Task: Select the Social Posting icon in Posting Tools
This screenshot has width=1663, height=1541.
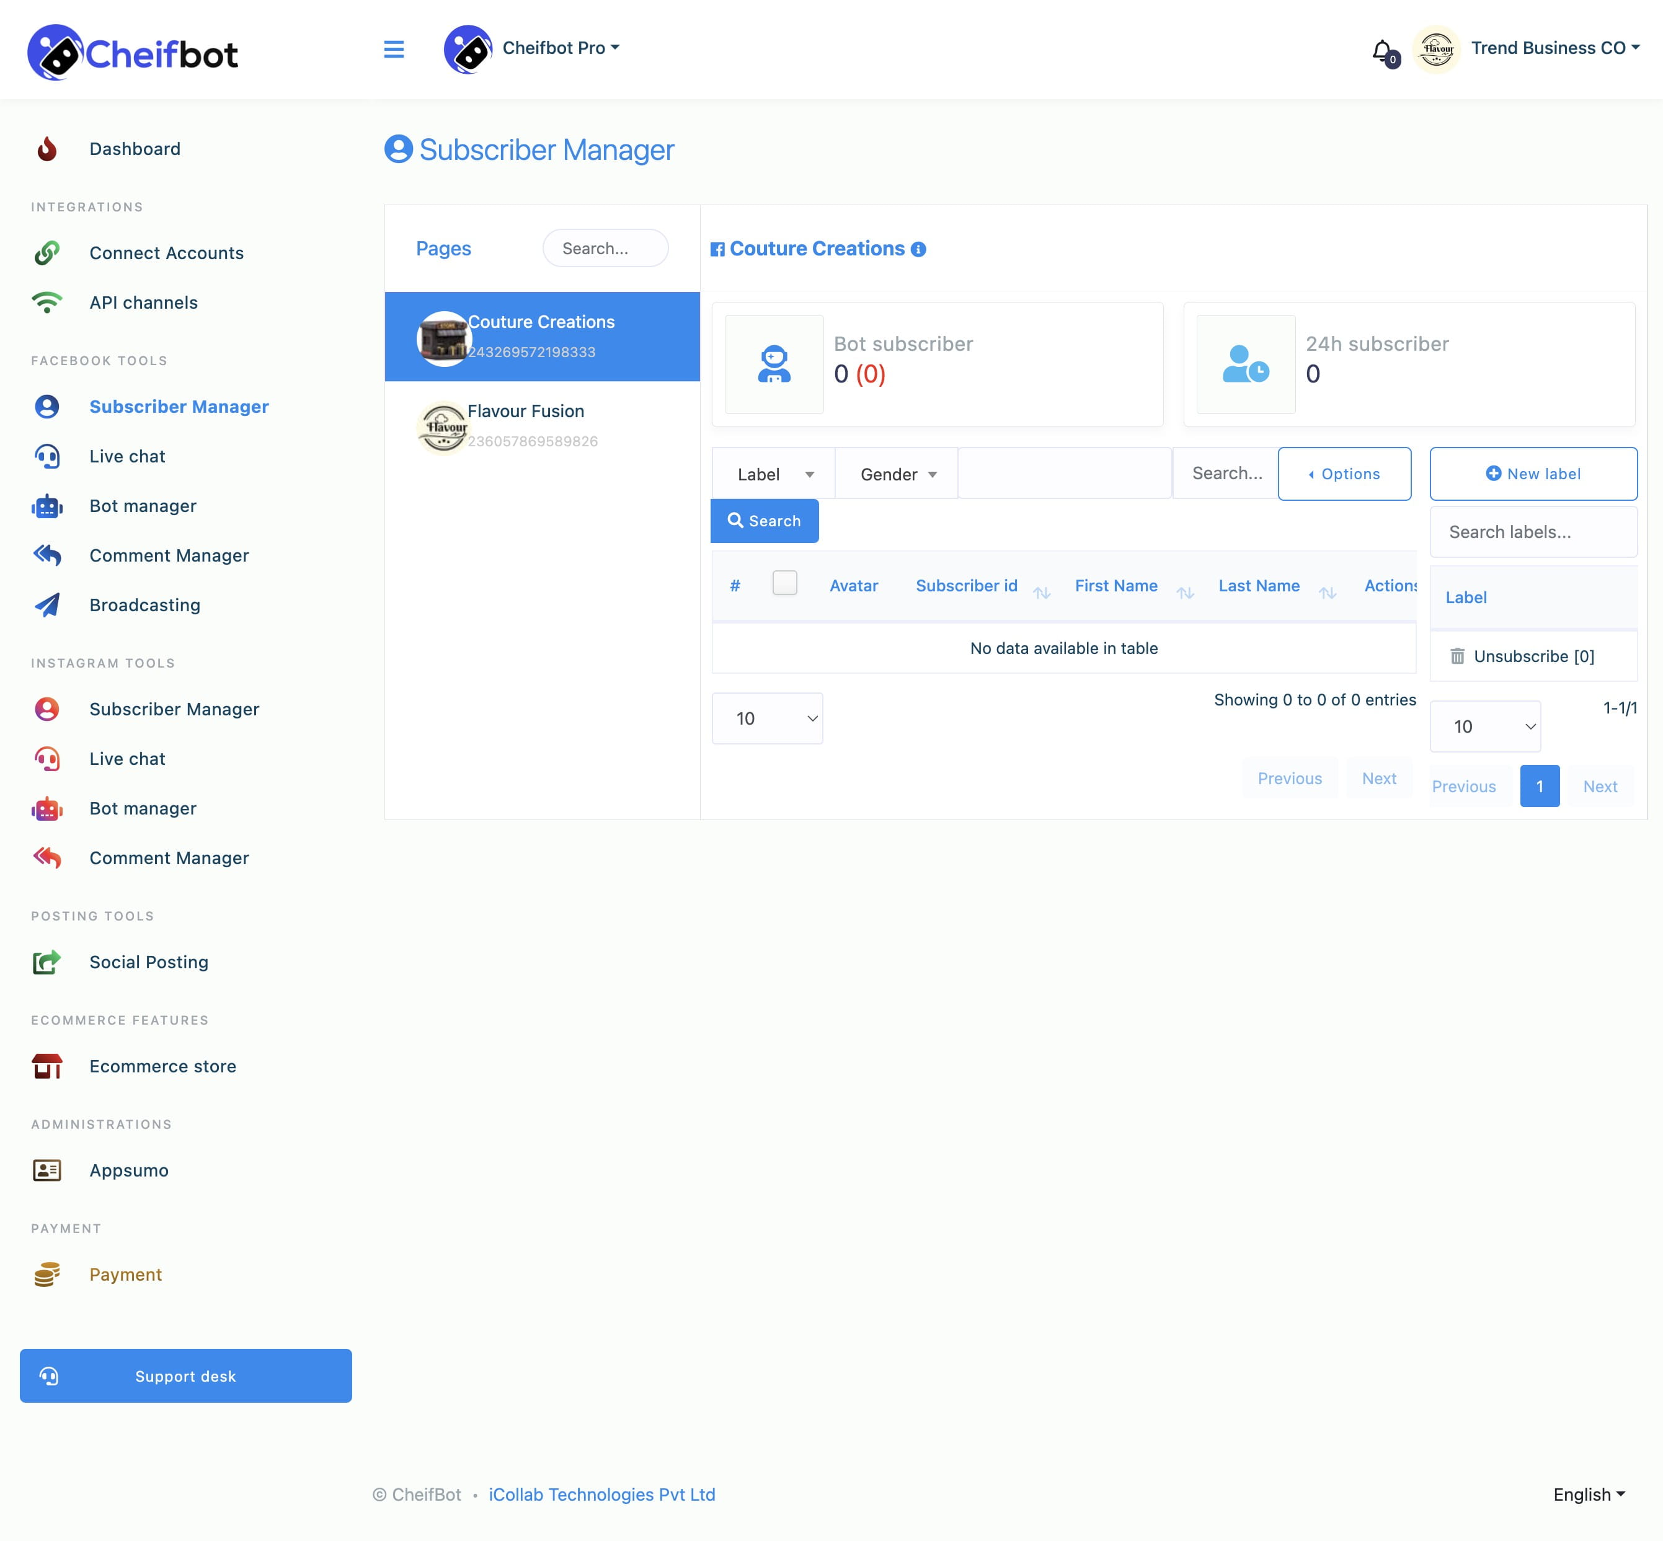Action: coord(45,960)
